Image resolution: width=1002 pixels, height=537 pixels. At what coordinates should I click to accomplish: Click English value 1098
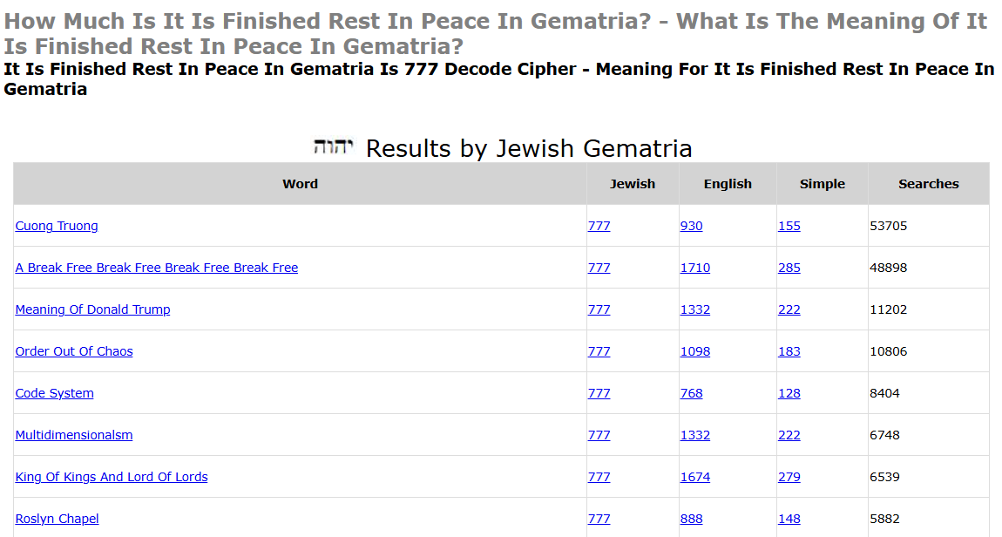coord(695,351)
